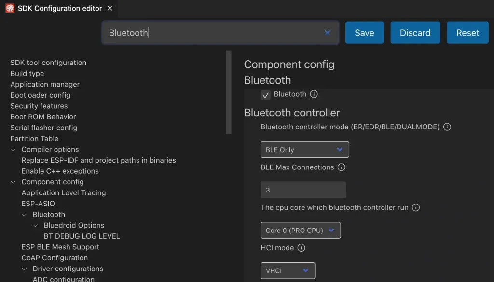
Task: Click the Discard button
Action: point(415,33)
